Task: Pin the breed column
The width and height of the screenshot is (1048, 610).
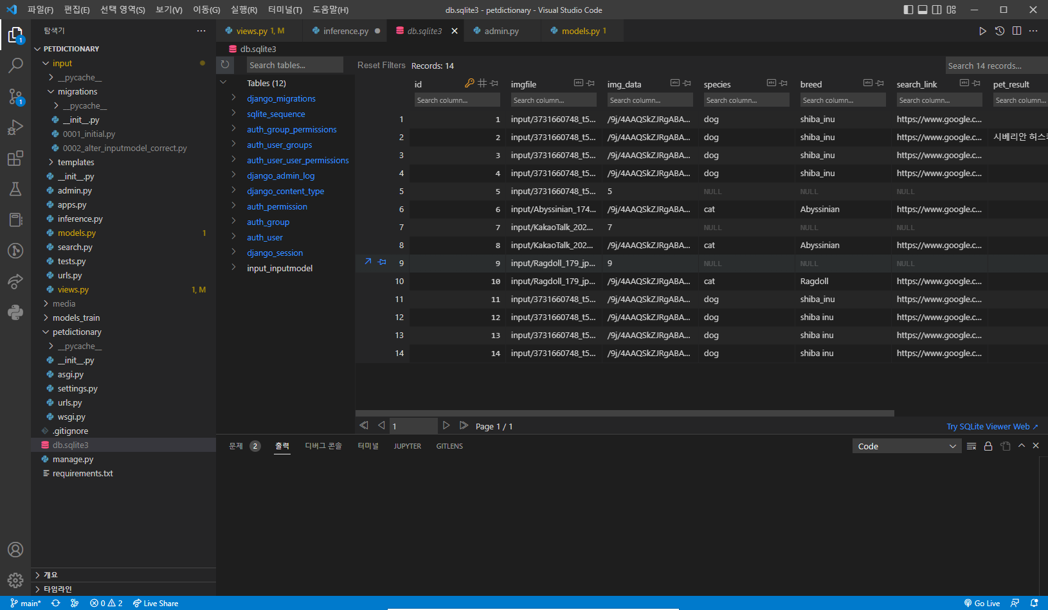Action: tap(880, 84)
